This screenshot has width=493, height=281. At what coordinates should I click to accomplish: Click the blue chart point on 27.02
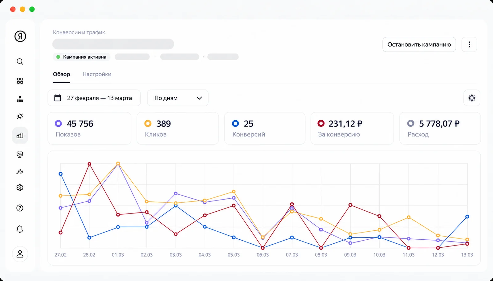point(60,174)
